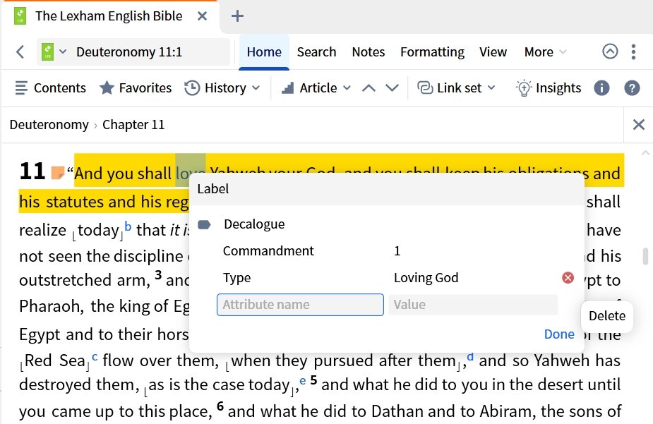Click the Deuteronomy breadcrumb
The width and height of the screenshot is (653, 424).
tap(49, 125)
